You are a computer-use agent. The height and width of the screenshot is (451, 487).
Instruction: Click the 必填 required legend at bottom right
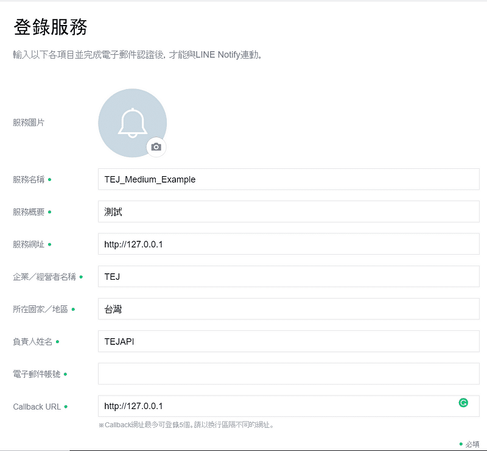(x=472, y=444)
